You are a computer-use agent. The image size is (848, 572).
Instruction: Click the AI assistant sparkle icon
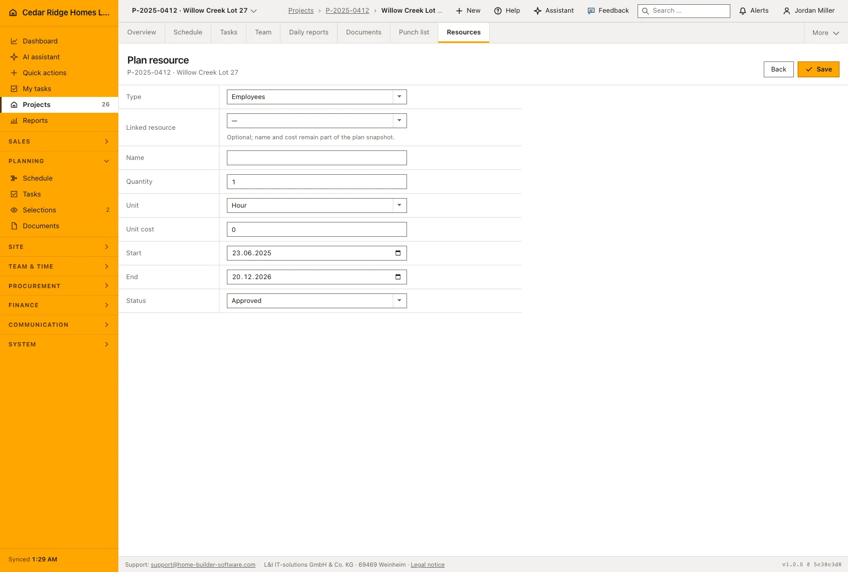coord(14,57)
